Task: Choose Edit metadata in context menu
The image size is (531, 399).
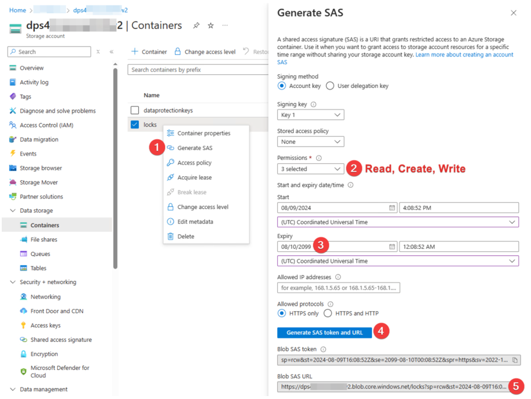Action: point(206,222)
